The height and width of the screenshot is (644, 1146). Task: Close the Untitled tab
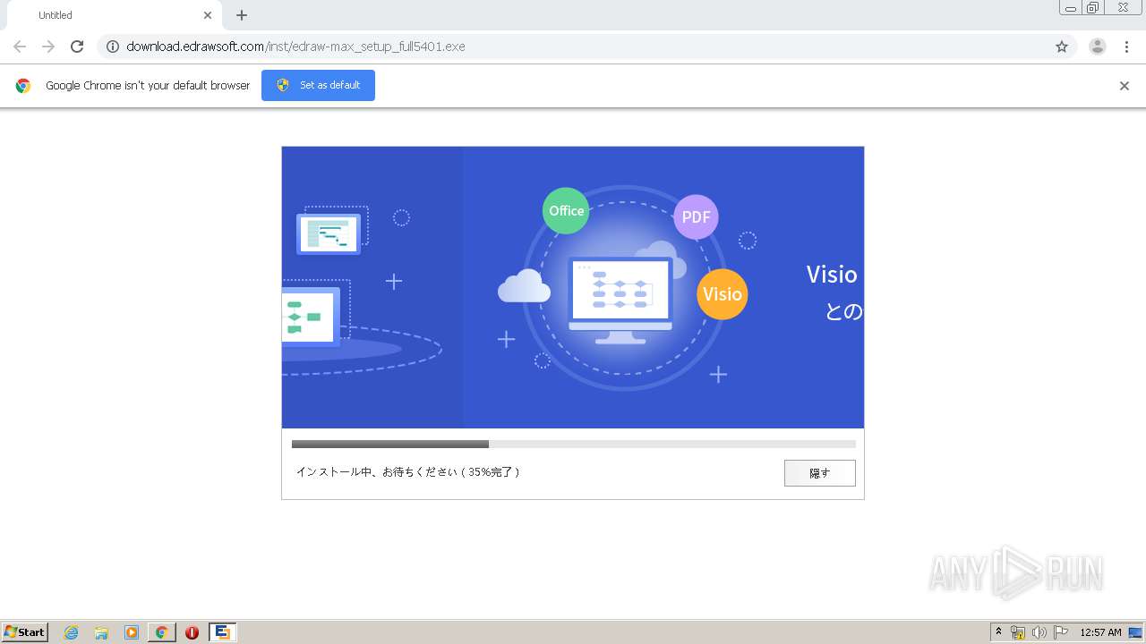(x=208, y=15)
